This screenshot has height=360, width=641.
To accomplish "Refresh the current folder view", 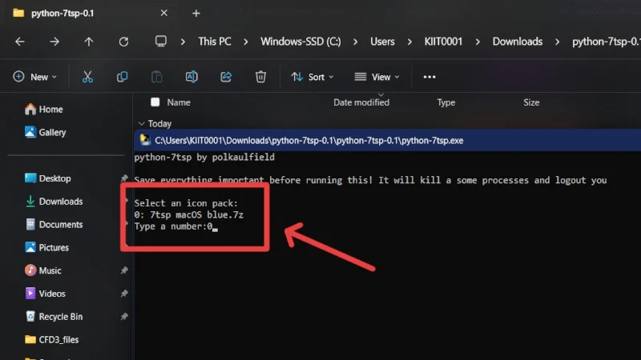I will [123, 42].
